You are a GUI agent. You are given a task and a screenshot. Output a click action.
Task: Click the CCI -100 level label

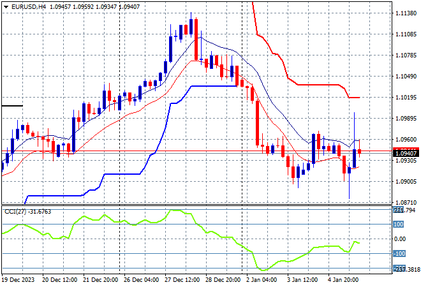tap(399, 254)
